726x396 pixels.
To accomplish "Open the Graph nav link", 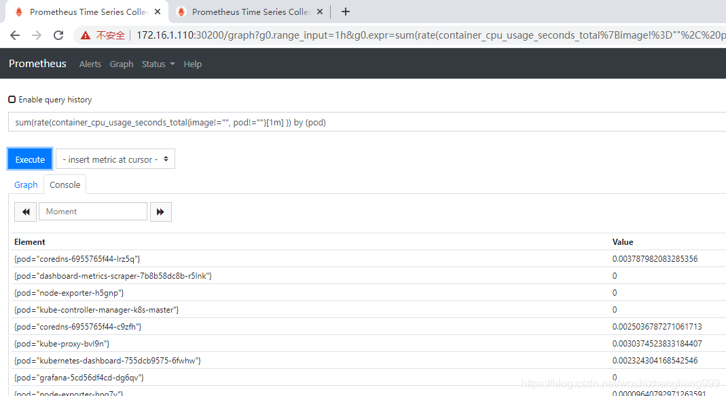I will [x=122, y=64].
